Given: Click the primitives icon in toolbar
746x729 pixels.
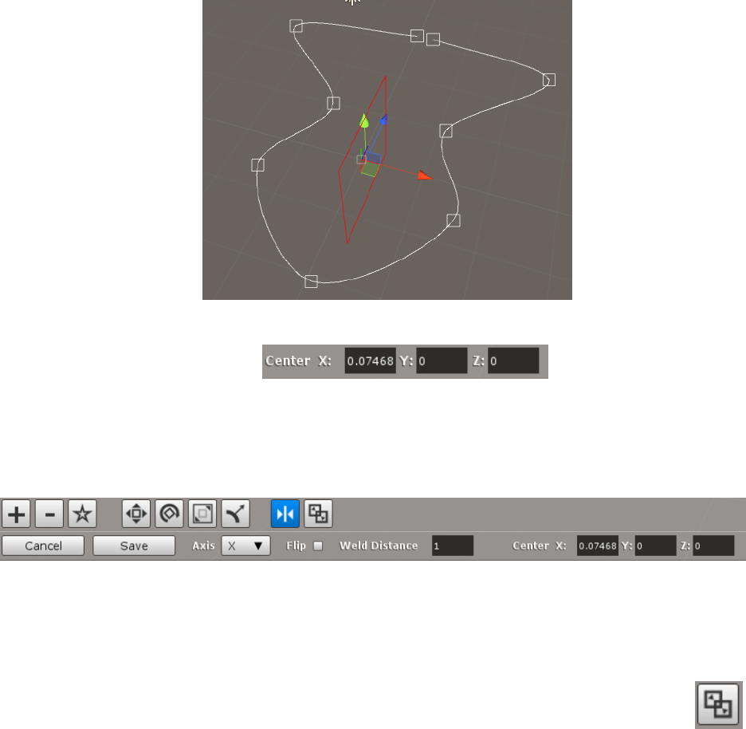Looking at the screenshot, I should pos(318,514).
